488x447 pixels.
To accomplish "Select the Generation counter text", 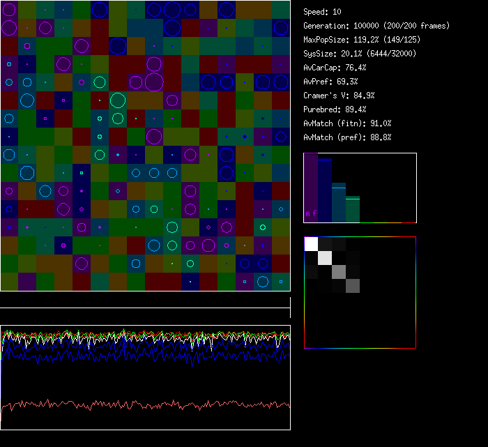I will (x=376, y=26).
